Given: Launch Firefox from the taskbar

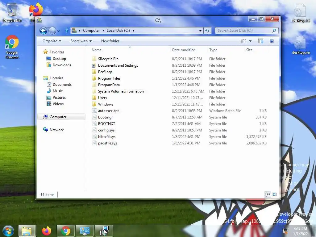Looking at the screenshot, I should (x=47, y=231).
